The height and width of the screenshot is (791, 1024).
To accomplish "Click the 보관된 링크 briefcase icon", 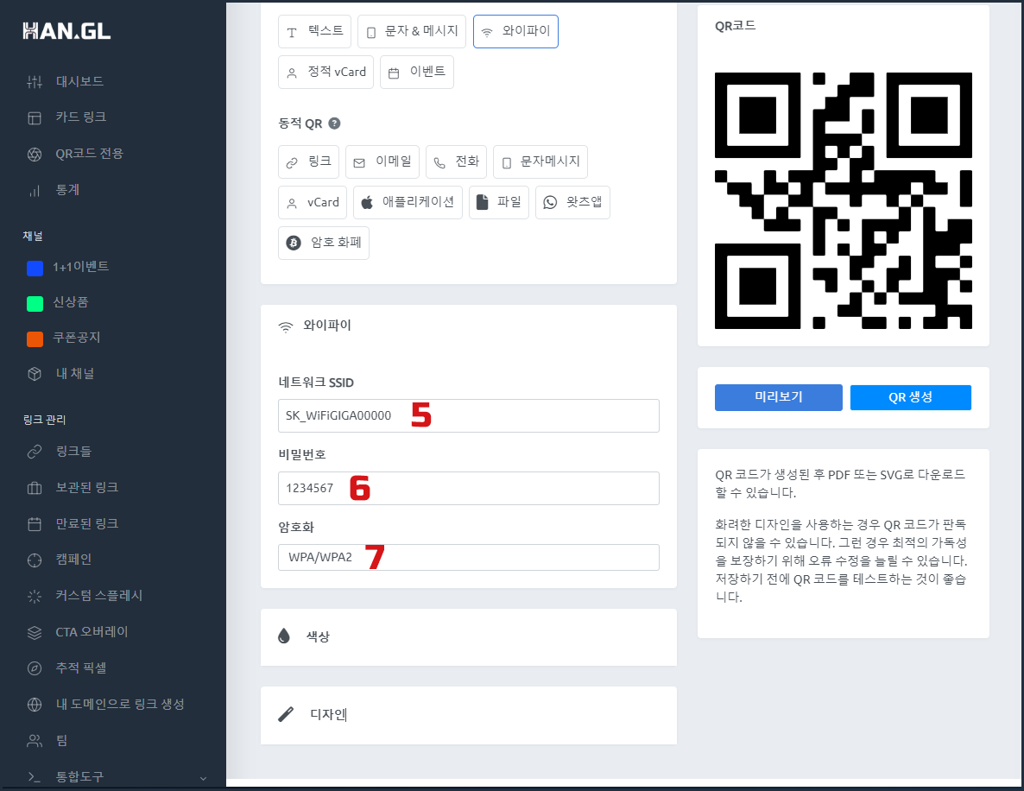I will coord(35,488).
